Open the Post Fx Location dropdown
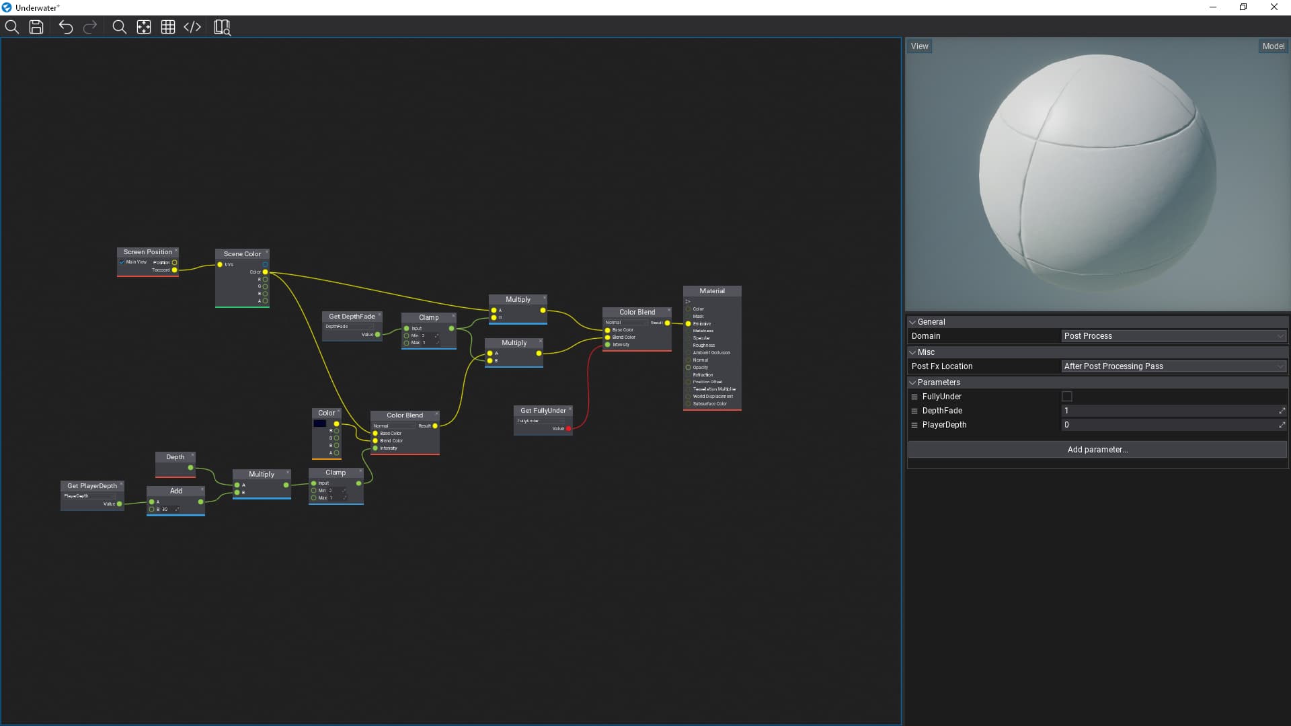 [1173, 366]
